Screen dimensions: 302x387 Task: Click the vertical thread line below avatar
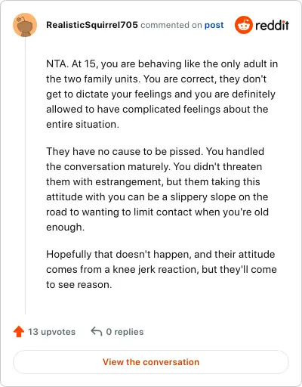click(x=25, y=175)
